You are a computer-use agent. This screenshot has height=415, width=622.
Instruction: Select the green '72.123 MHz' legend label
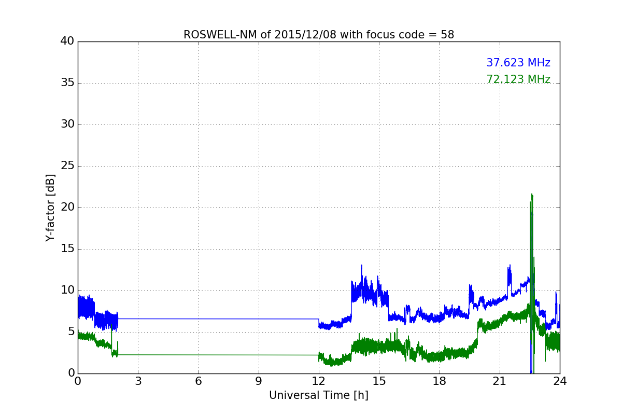[x=518, y=79]
